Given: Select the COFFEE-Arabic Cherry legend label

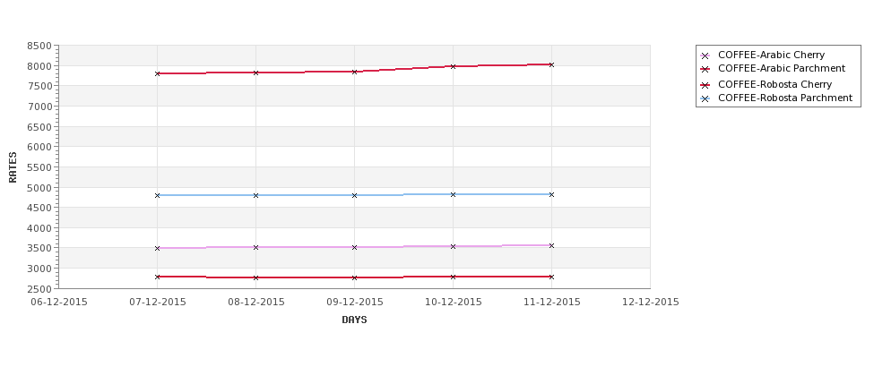Looking at the screenshot, I should pyautogui.click(x=772, y=55).
